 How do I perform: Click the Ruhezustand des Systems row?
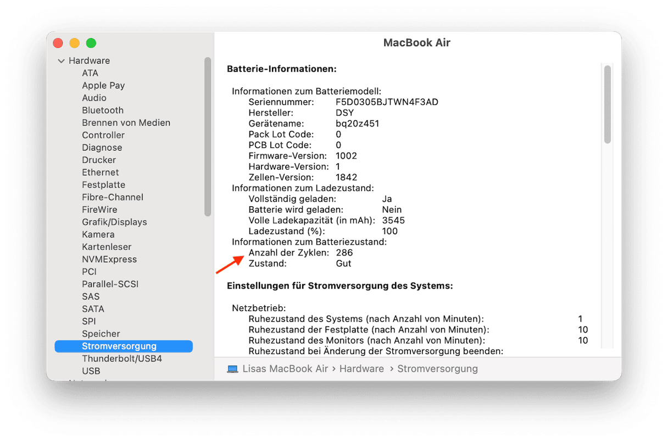click(418, 319)
